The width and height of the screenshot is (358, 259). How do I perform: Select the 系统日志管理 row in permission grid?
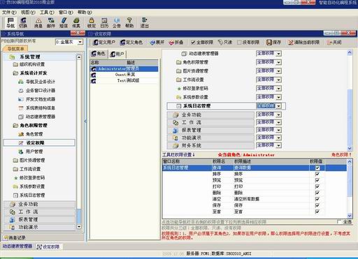(255, 168)
